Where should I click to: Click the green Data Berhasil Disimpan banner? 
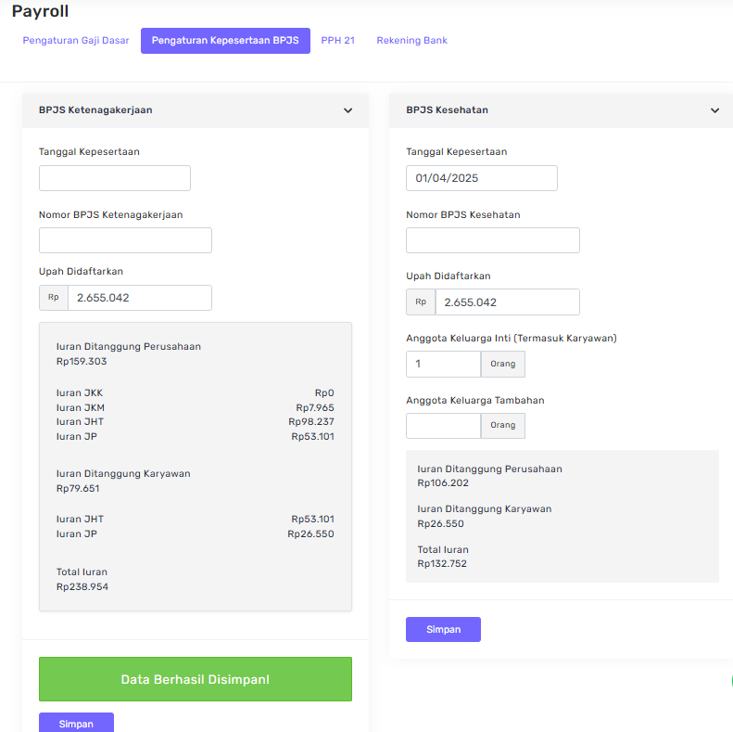(196, 679)
